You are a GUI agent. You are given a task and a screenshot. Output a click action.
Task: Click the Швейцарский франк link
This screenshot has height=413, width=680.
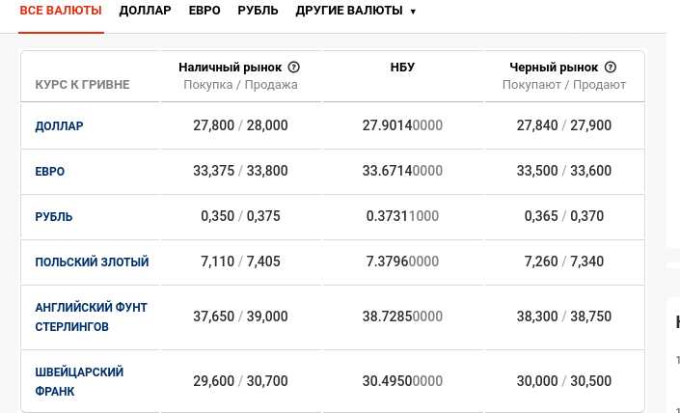pos(79,381)
